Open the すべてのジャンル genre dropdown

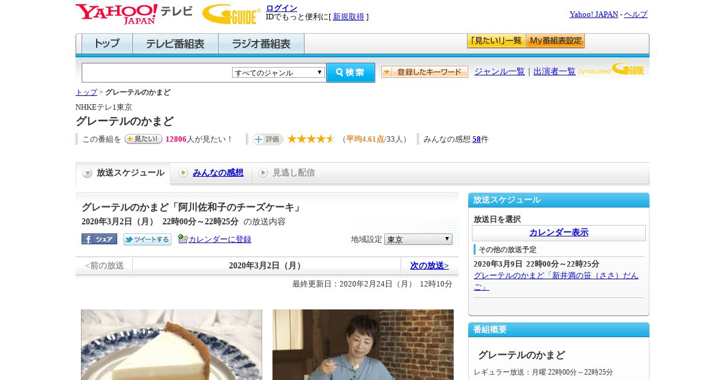click(x=279, y=72)
